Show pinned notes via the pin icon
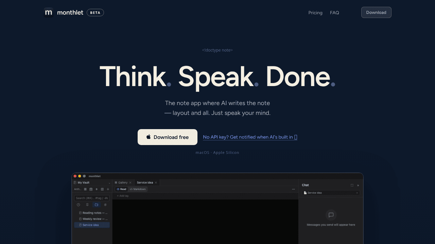 pyautogui.click(x=87, y=205)
